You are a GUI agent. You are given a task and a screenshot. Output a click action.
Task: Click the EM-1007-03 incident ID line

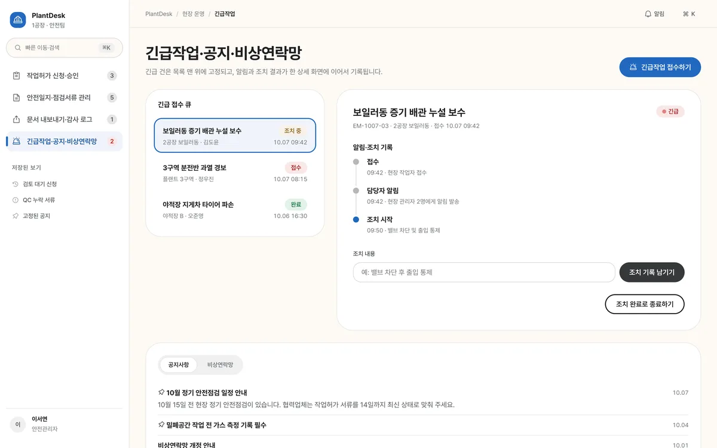point(416,126)
